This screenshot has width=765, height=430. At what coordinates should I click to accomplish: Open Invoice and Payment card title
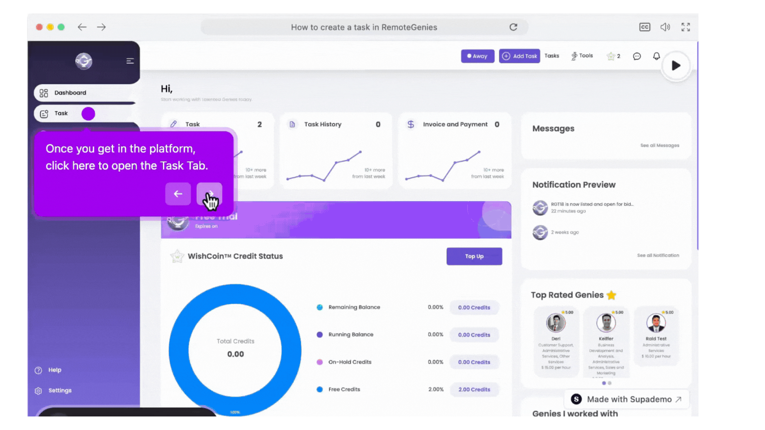pos(455,124)
